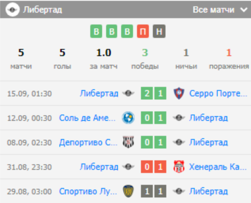The width and height of the screenshot is (251, 203).
Task: Click the Cerro Porteño club crest
Action: click(x=179, y=94)
